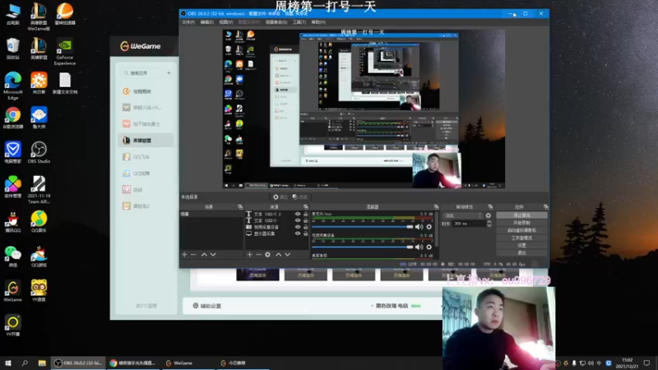The image size is (658, 370).
Task: Open the 场景集合(S) menu in OBS
Action: pyautogui.click(x=276, y=22)
